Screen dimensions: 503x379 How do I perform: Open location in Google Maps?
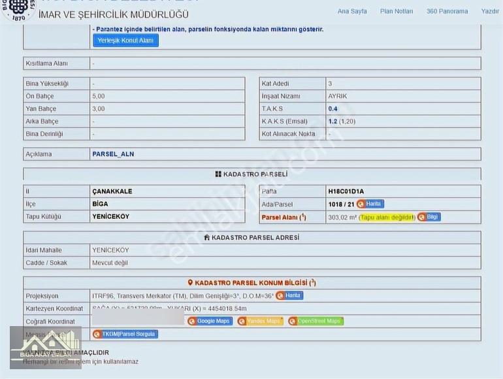[x=210, y=321]
